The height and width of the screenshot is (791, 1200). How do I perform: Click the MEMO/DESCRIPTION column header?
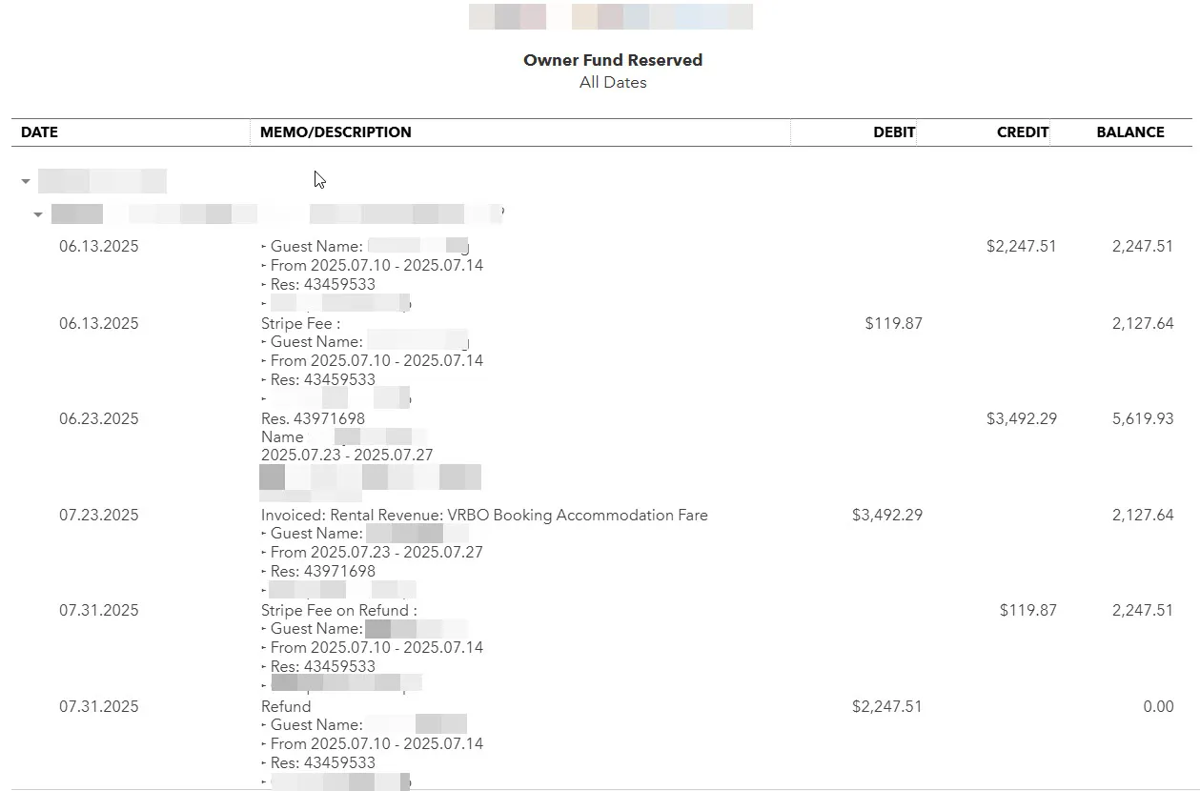(x=336, y=132)
